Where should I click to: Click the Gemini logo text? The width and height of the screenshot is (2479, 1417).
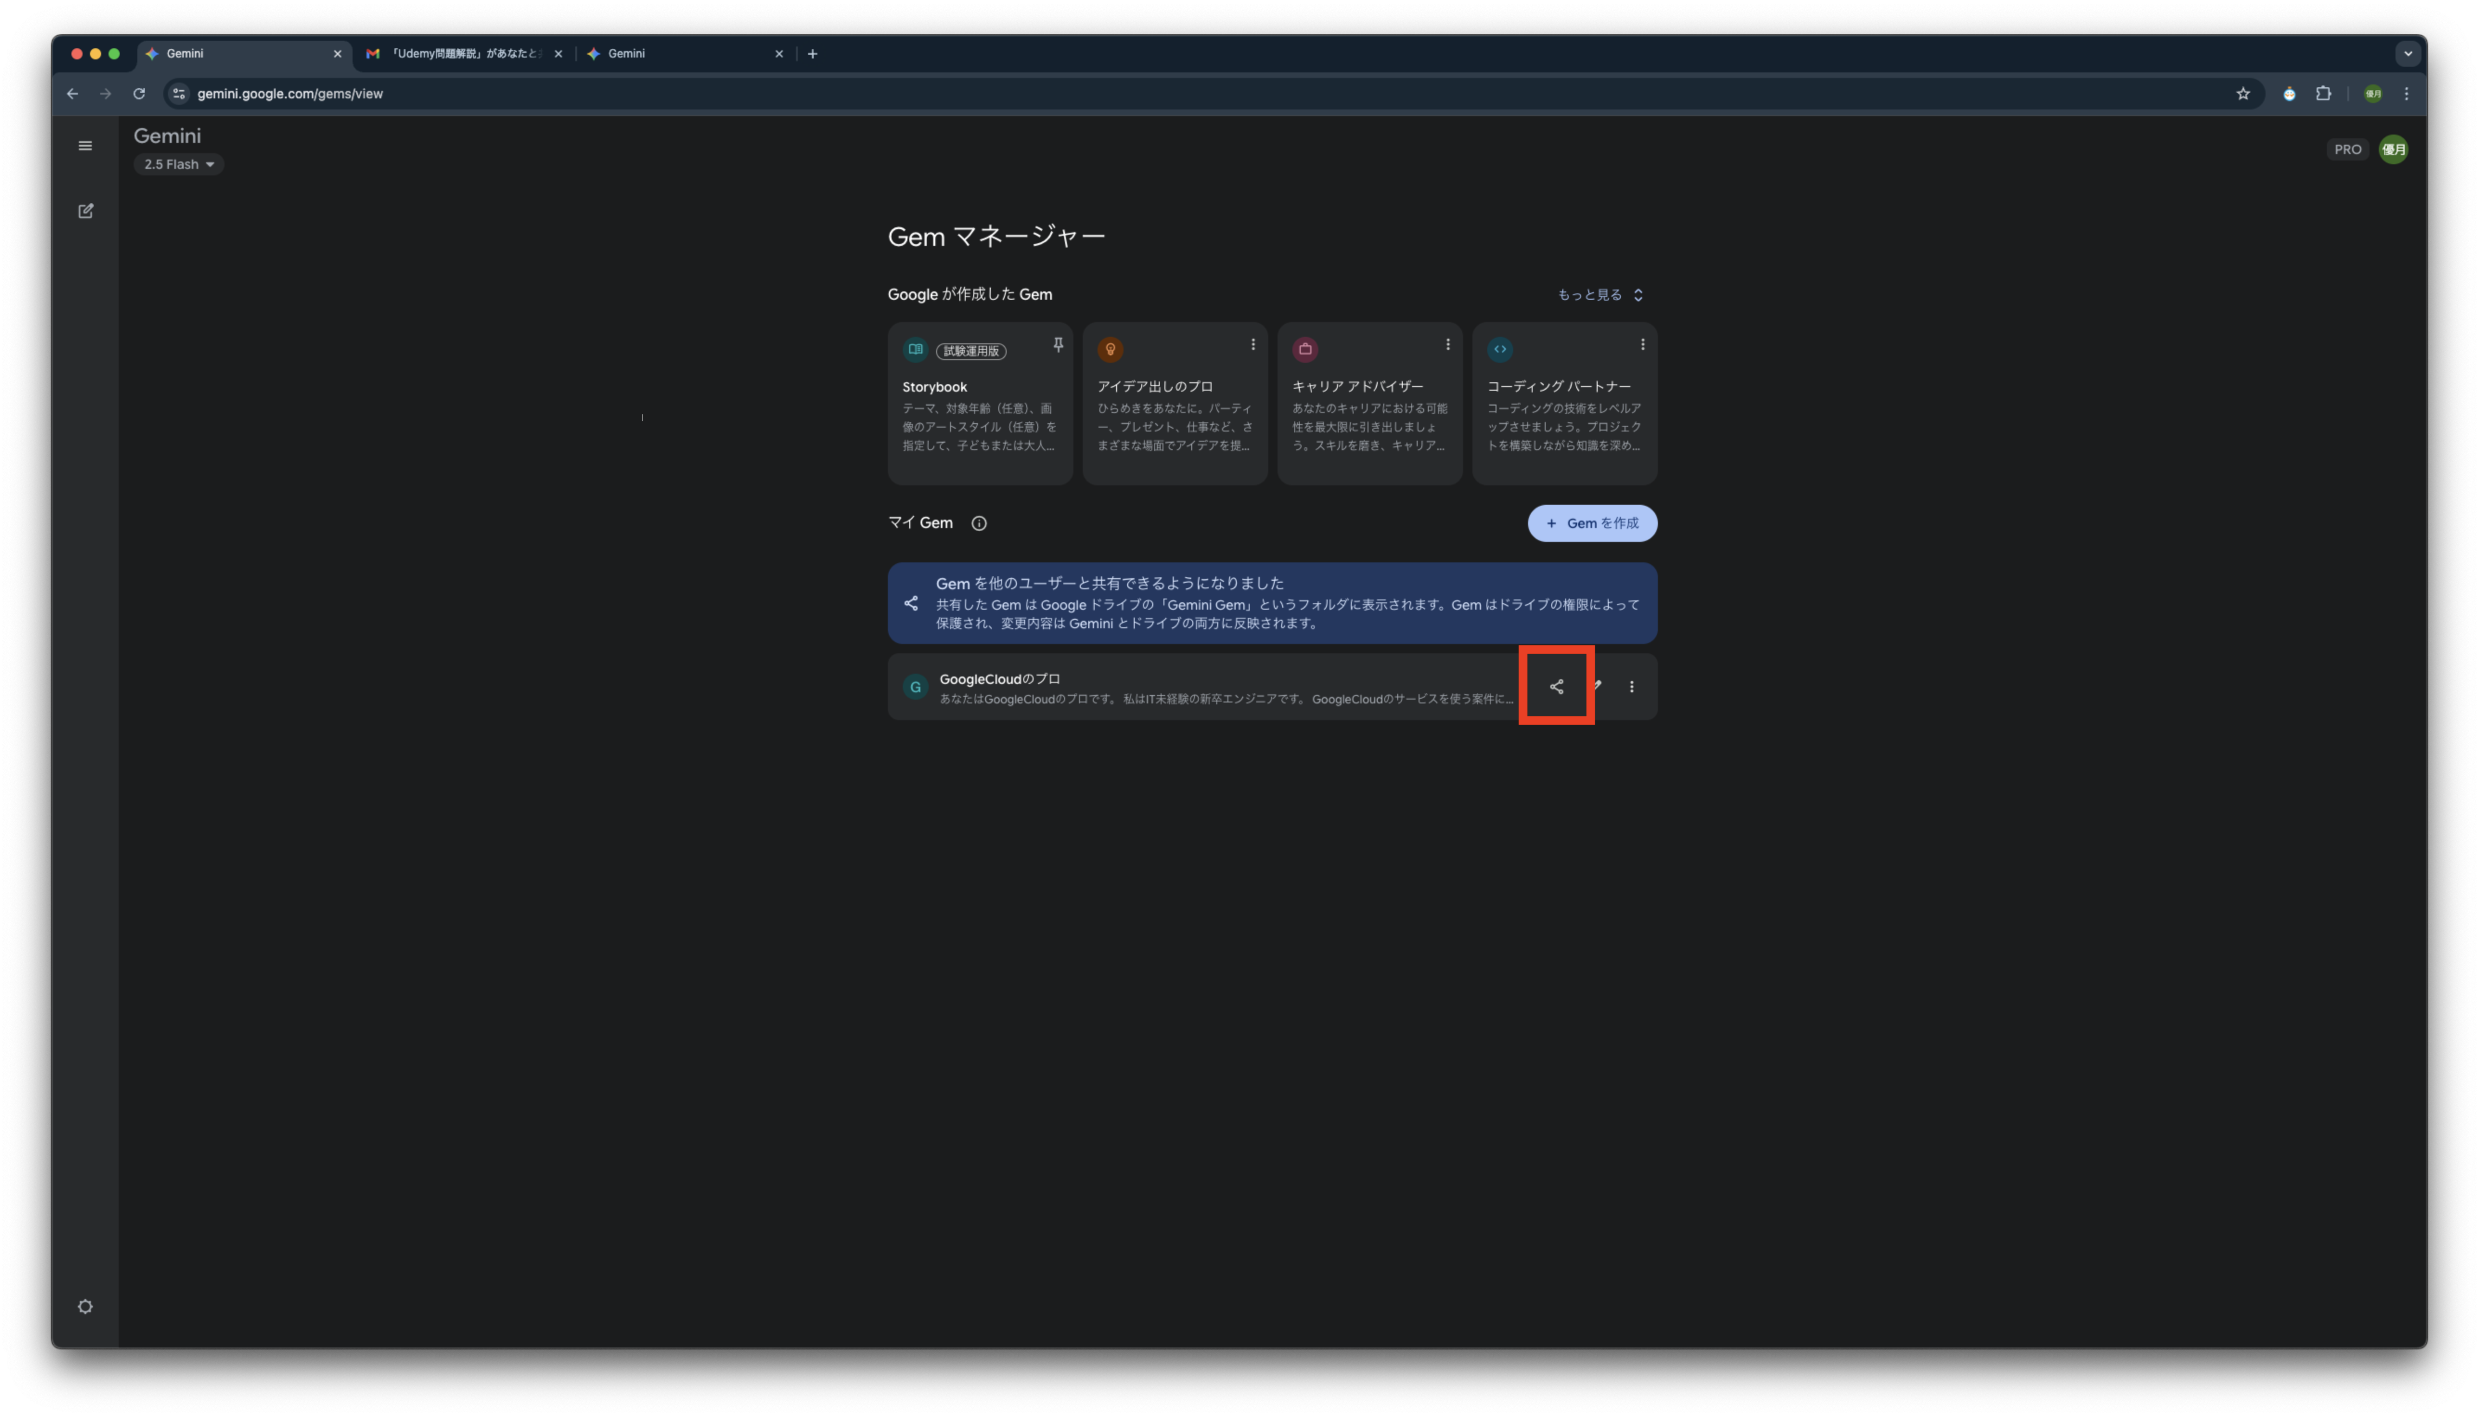[167, 136]
